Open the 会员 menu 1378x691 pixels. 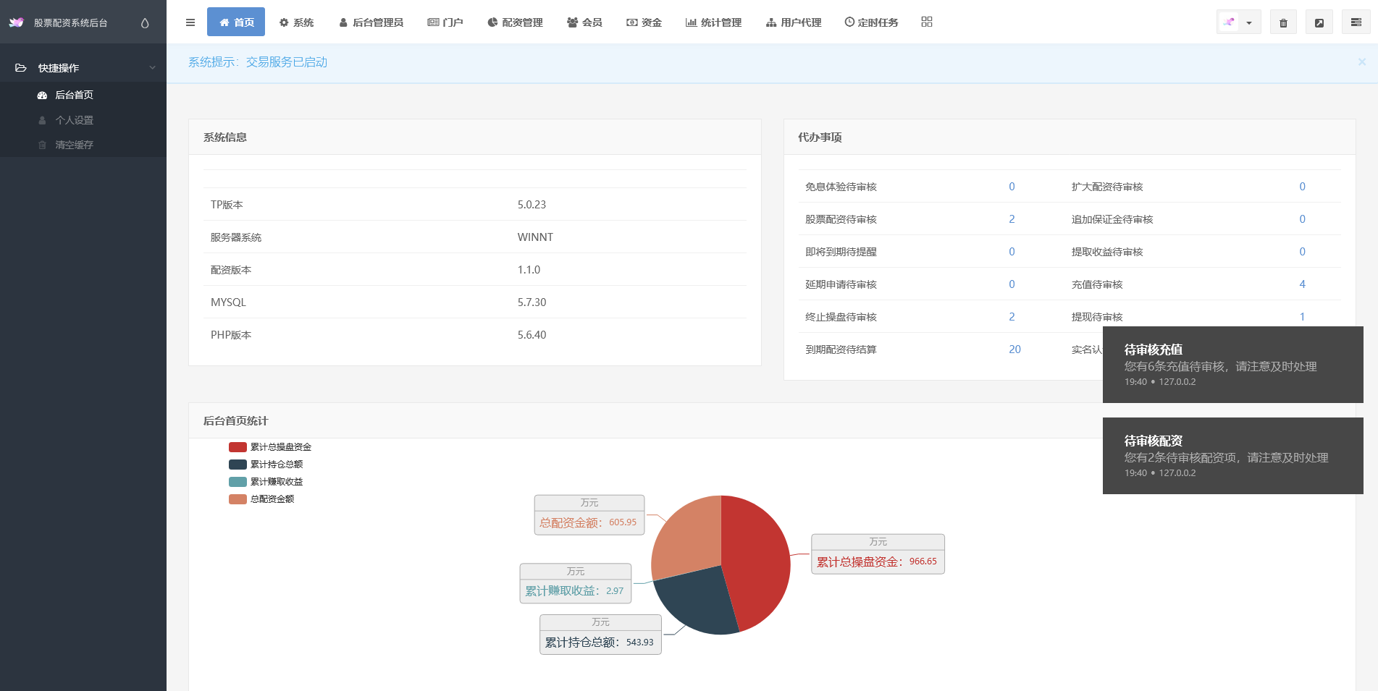pyautogui.click(x=584, y=22)
